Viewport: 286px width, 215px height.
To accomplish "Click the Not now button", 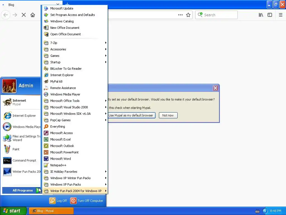I will tap(168, 115).
